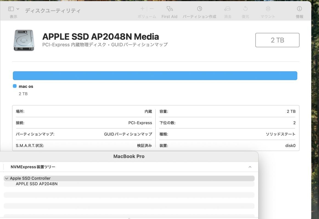
Task: Click the erase disk icon
Action: coord(227,8)
